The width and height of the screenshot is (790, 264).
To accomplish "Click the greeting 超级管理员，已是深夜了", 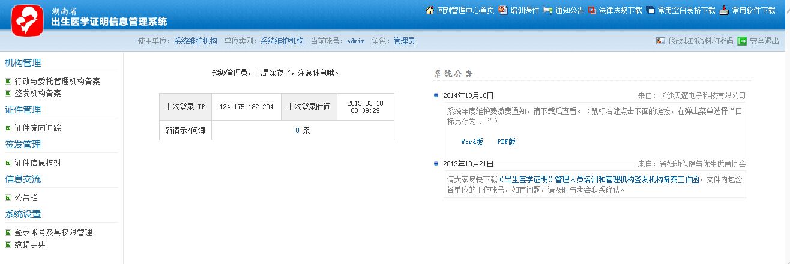I will [x=276, y=73].
